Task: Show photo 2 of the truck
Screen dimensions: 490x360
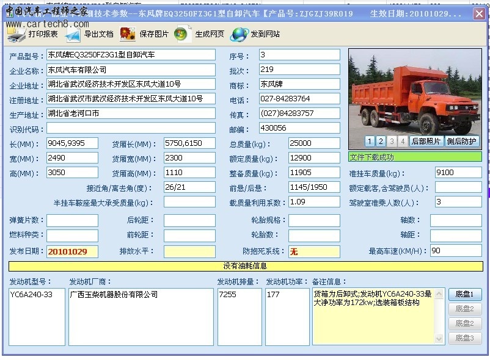Action: (x=381, y=142)
